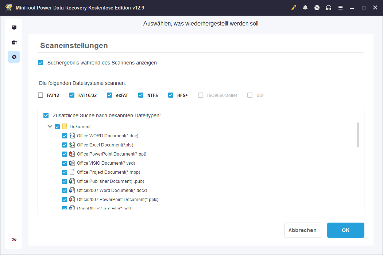Click the MiniTool app logo icon
The height and width of the screenshot is (255, 383).
point(9,8)
